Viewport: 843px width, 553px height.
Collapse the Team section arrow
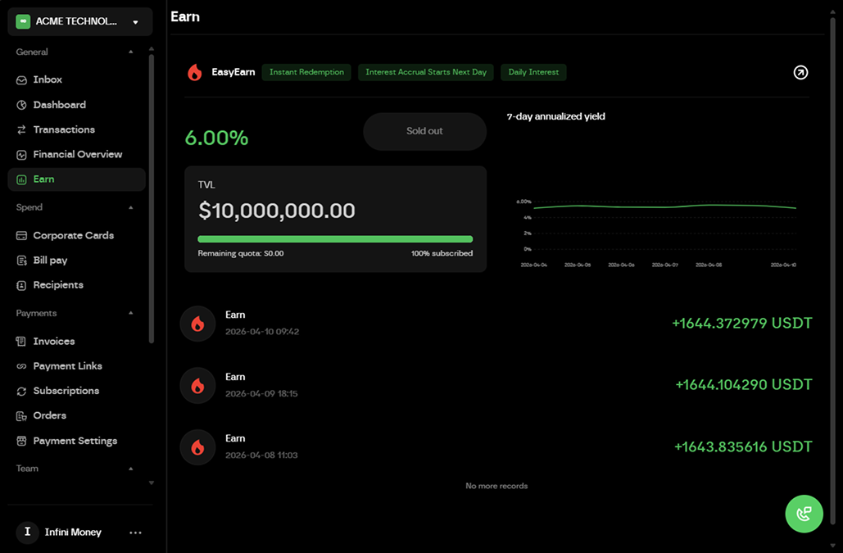[131, 469]
